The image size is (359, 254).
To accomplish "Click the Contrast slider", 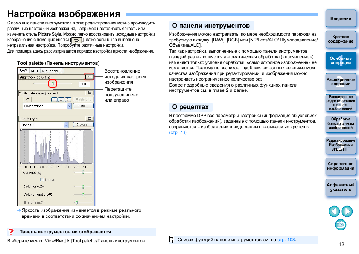I will pos(83,172).
